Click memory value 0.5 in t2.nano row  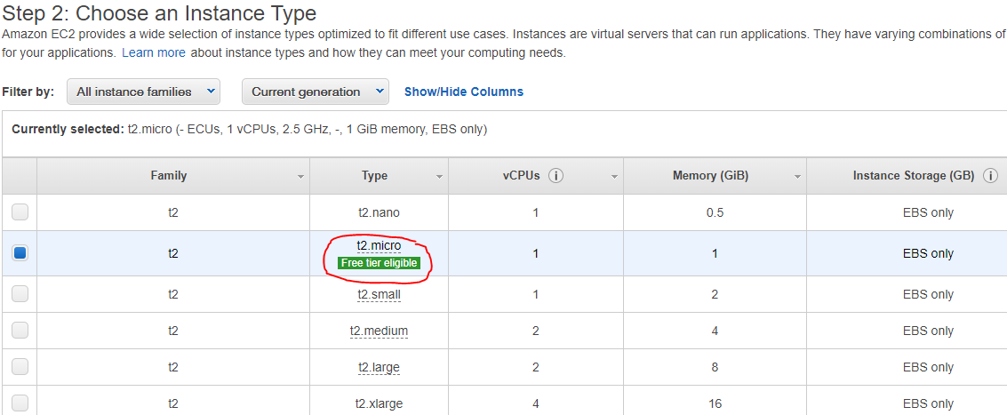[x=715, y=212]
